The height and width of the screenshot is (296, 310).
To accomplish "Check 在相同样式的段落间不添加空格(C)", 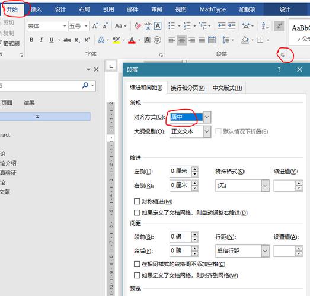I will pos(137,264).
